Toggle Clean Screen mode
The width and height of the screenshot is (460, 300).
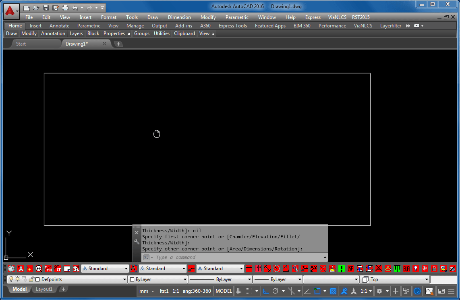441,291
